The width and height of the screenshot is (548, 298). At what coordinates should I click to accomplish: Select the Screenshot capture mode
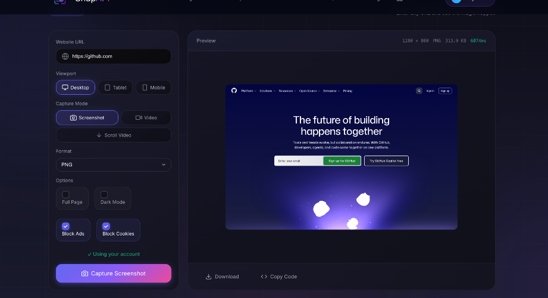tap(87, 117)
